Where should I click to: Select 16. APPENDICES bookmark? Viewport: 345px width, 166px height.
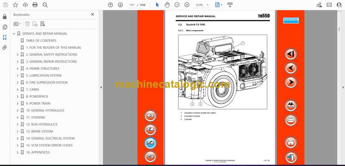(38, 152)
